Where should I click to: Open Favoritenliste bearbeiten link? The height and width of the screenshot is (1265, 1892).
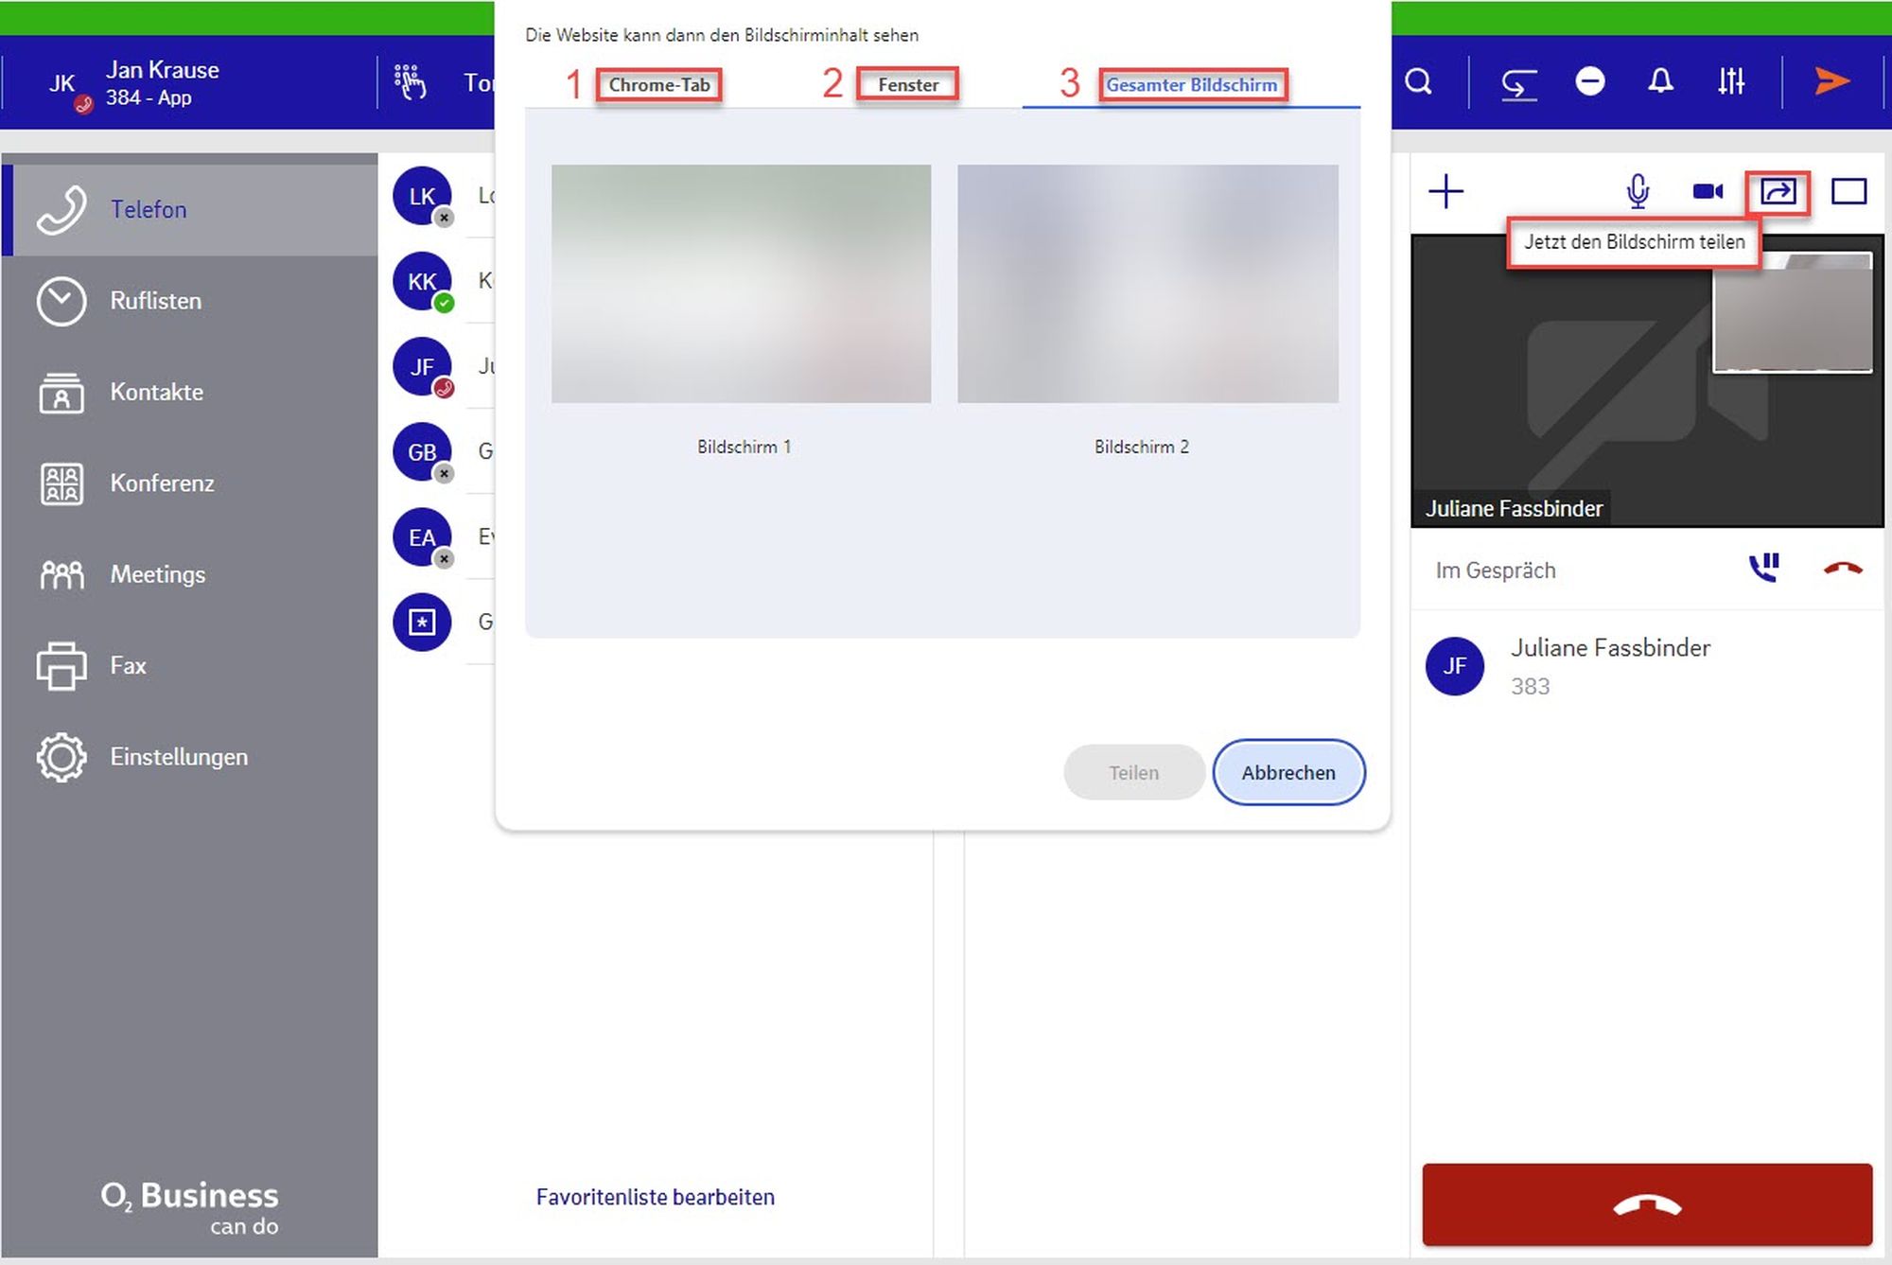pyautogui.click(x=655, y=1197)
